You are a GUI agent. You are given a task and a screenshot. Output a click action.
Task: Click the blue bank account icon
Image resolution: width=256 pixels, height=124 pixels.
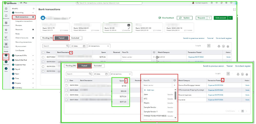43,18
